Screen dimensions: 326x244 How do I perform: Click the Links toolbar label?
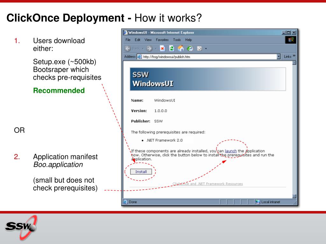pyautogui.click(x=287, y=57)
